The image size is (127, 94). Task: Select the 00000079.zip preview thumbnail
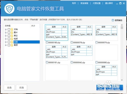(106, 33)
